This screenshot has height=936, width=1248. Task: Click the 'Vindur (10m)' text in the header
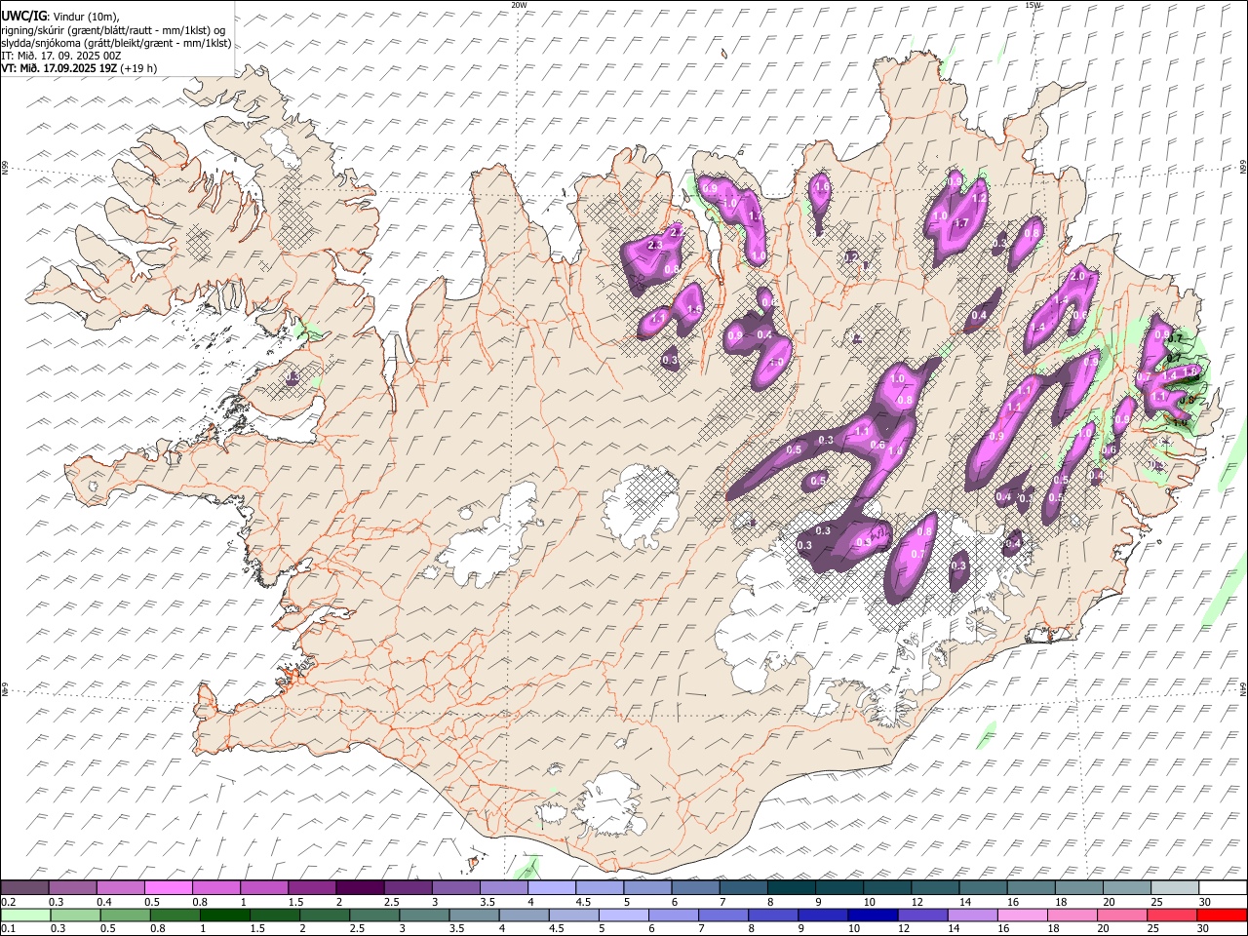point(86,17)
